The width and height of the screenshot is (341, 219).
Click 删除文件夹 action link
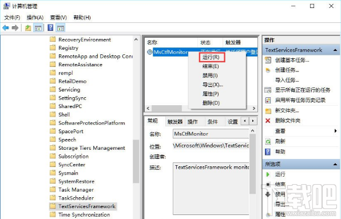point(288,121)
